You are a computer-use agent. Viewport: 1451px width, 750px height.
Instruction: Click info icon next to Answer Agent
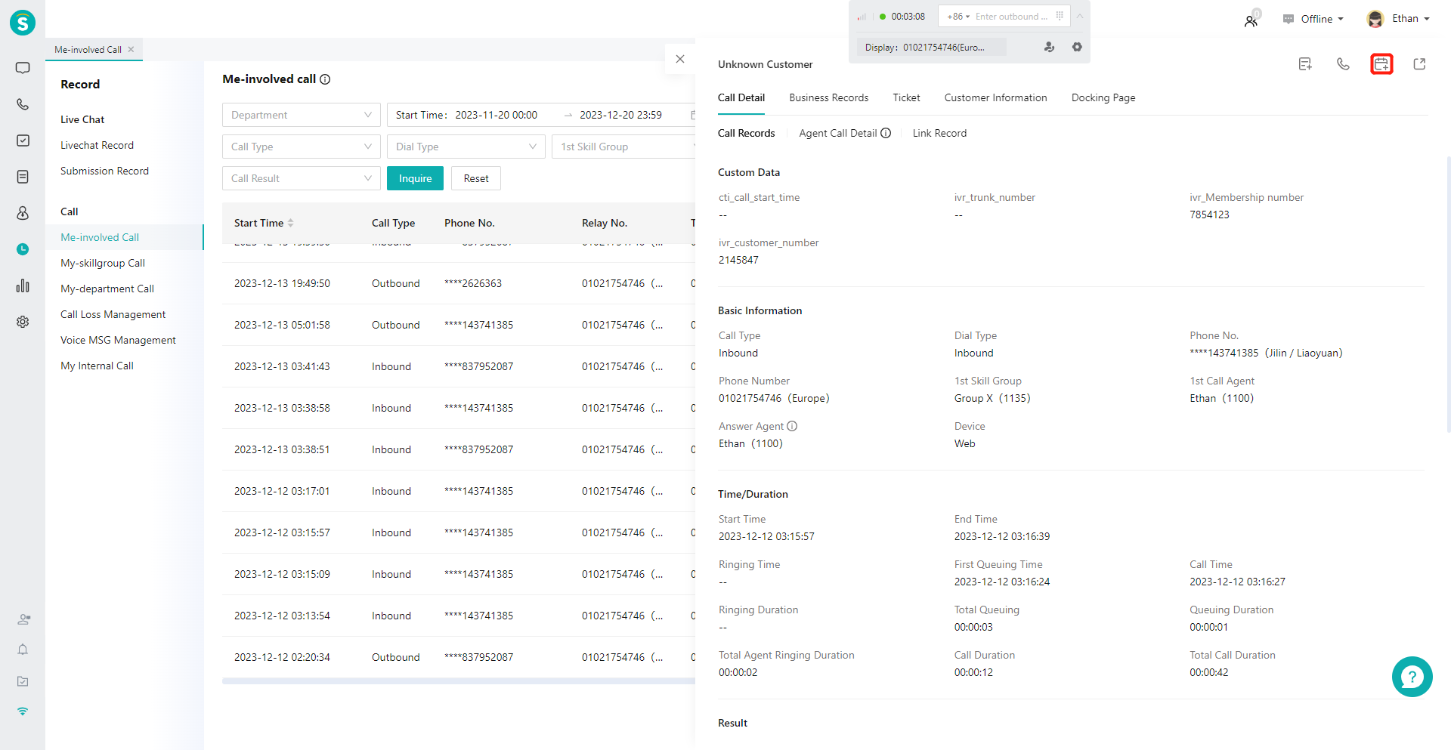(792, 426)
